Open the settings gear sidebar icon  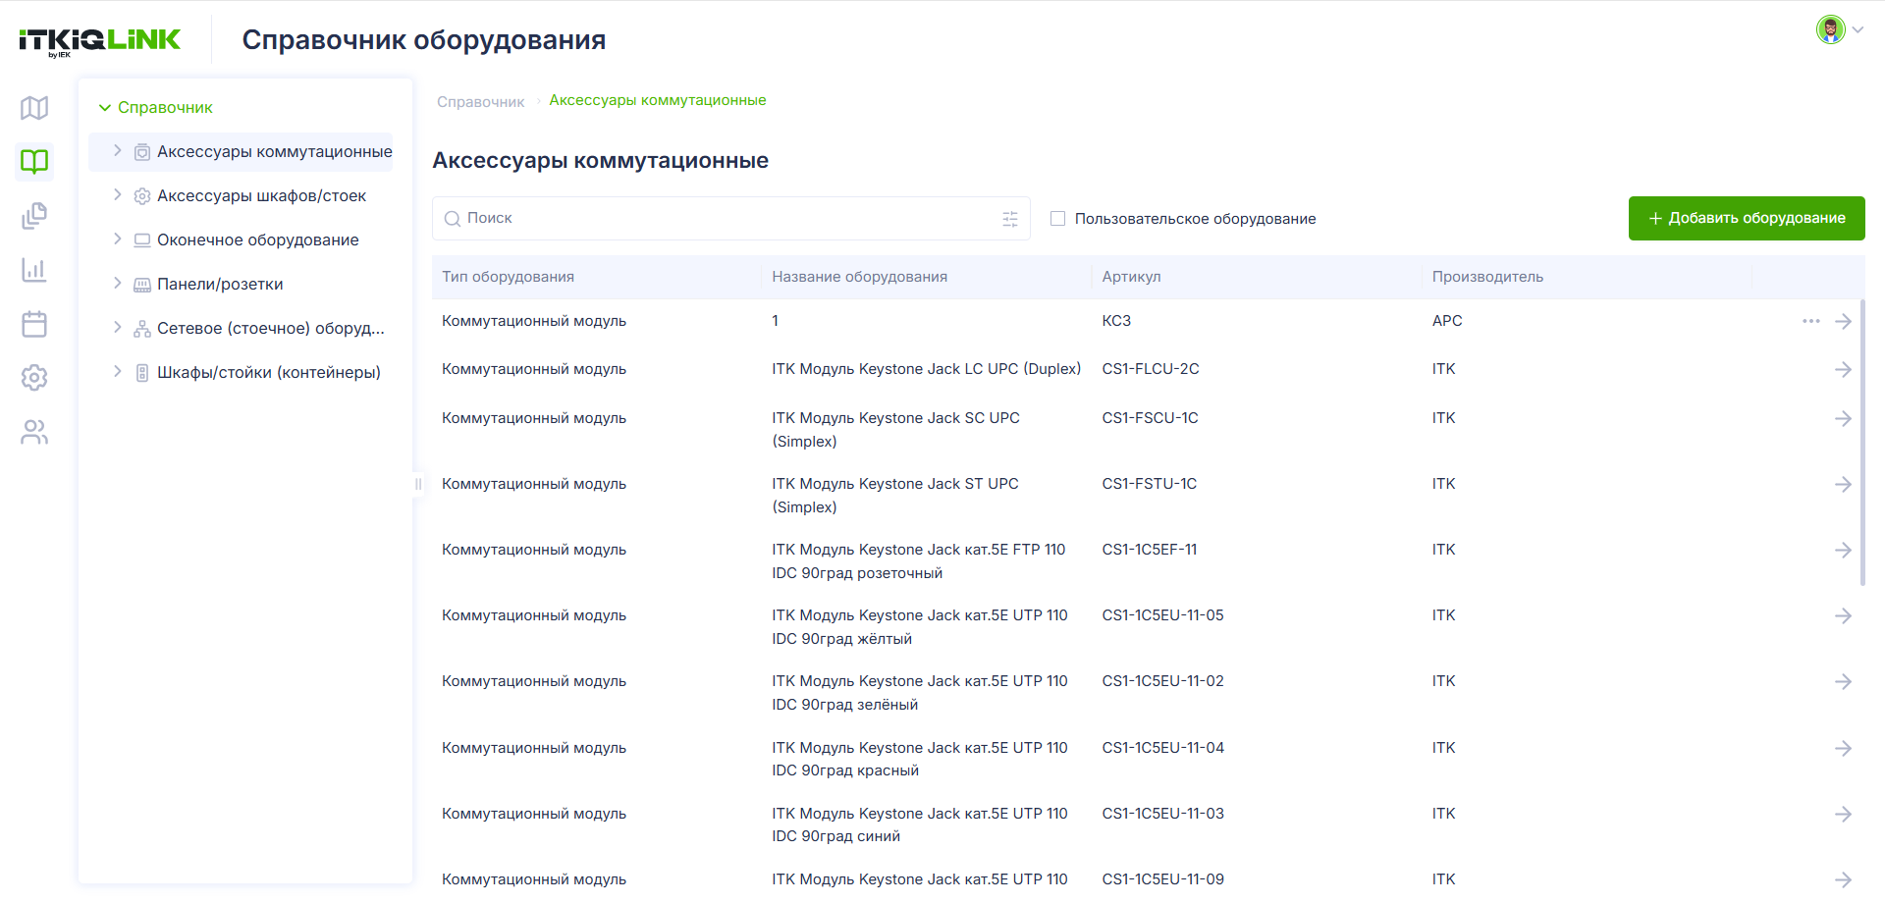(x=34, y=378)
